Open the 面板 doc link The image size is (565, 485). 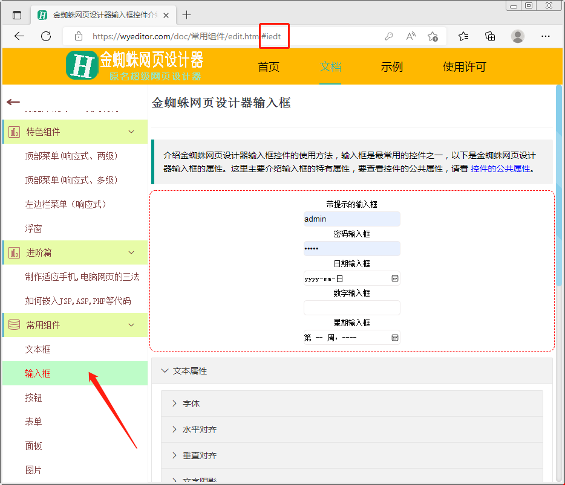click(33, 445)
